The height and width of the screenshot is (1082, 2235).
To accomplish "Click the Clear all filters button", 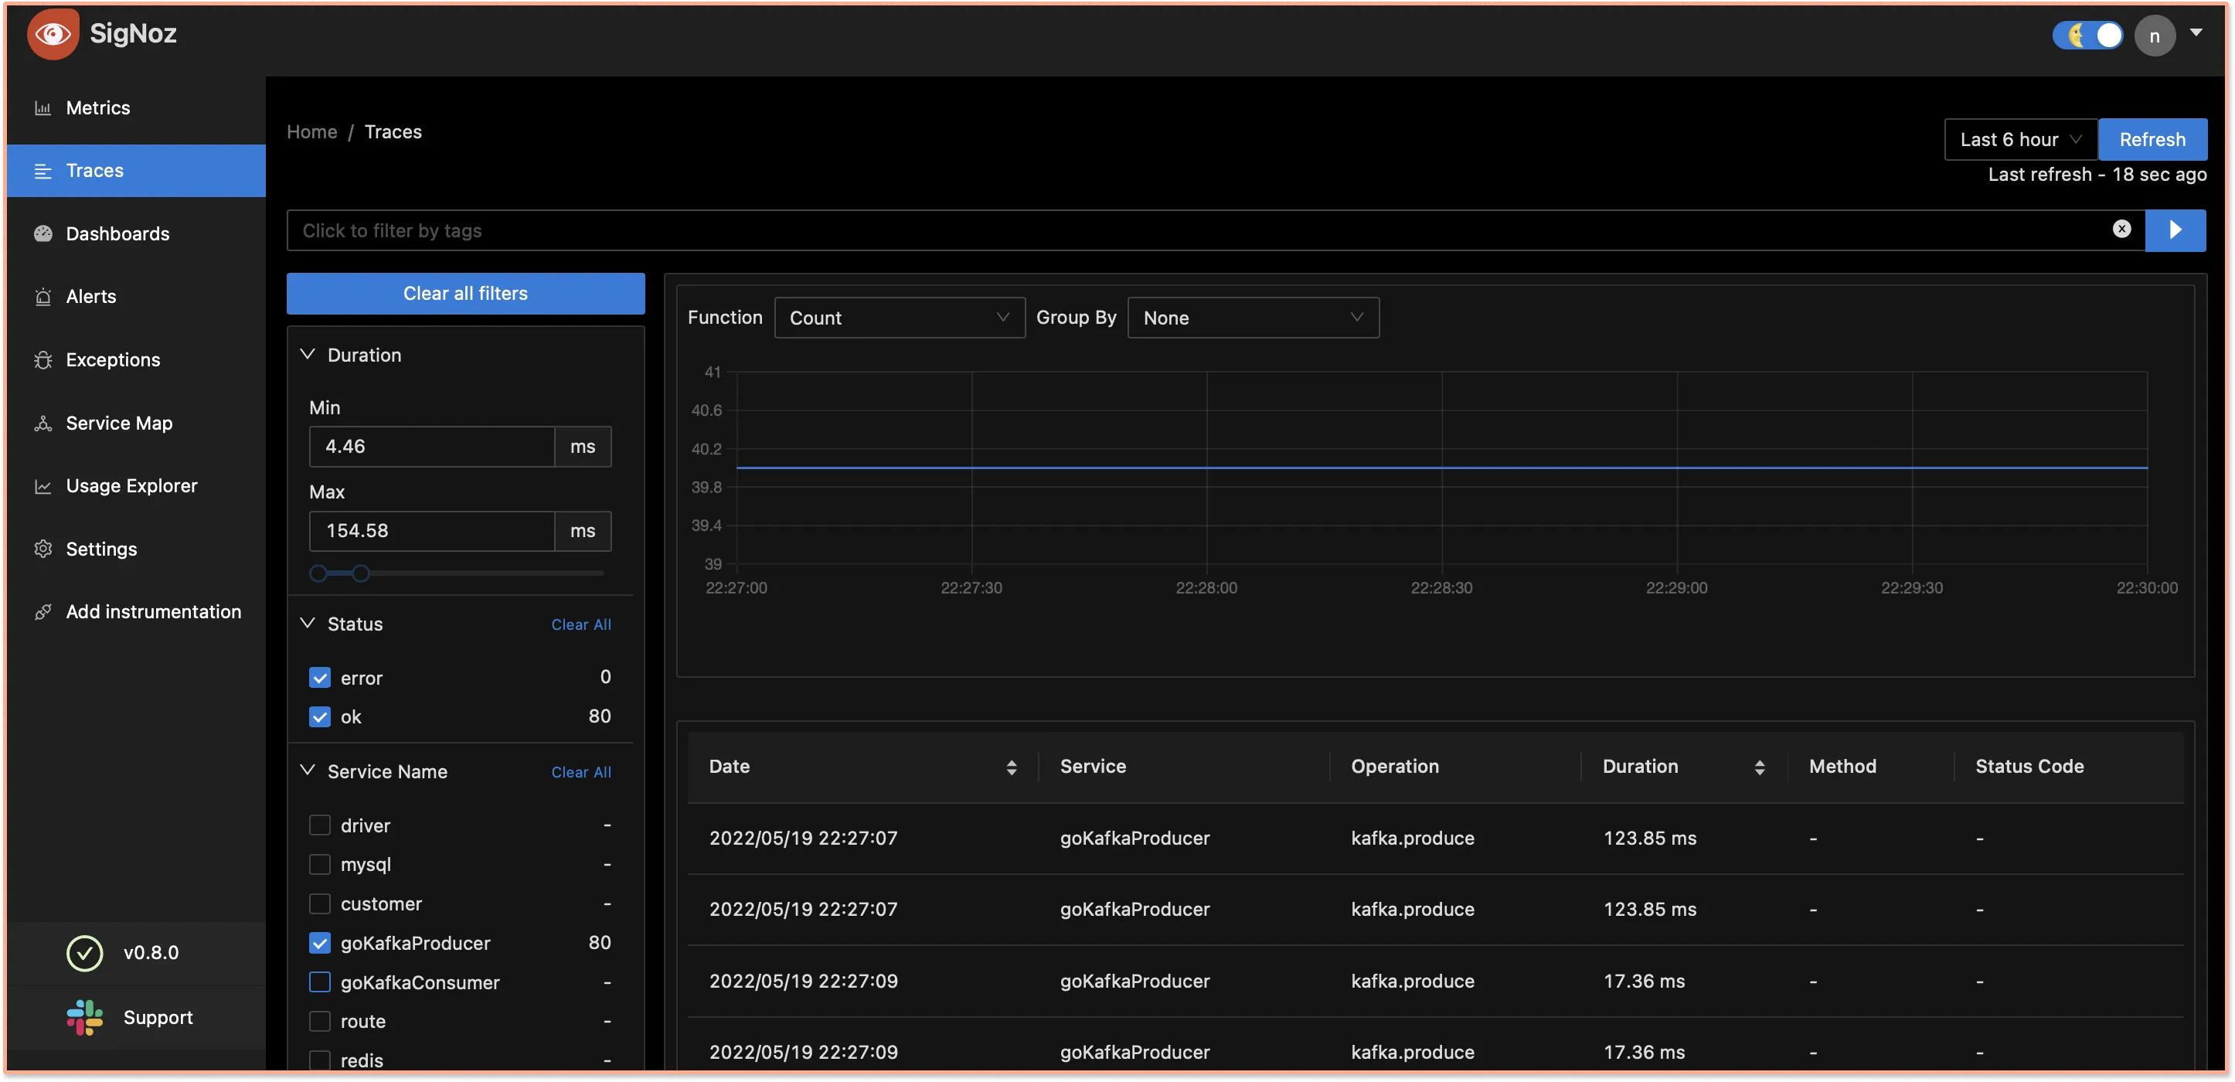I will coord(465,293).
